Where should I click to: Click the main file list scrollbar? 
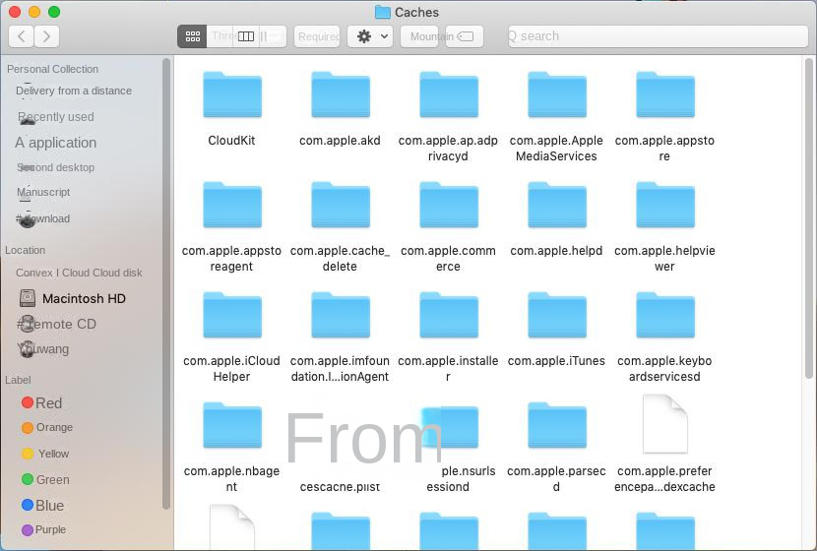(809, 217)
